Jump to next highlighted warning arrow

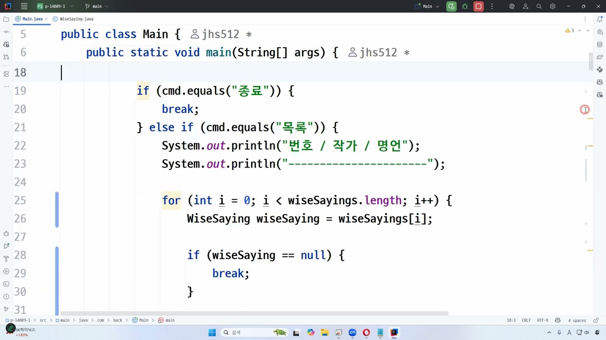tap(588, 31)
